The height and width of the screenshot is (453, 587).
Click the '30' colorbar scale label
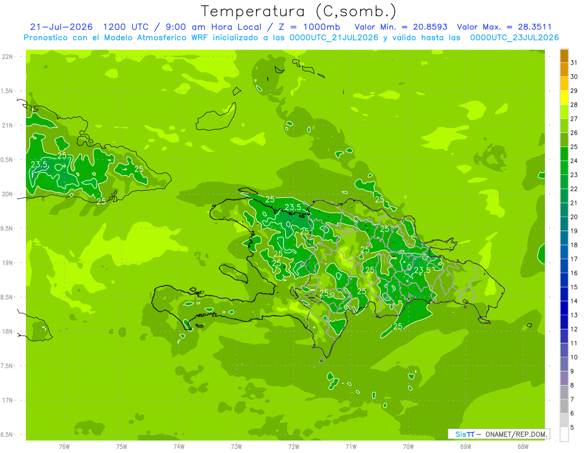pyautogui.click(x=574, y=77)
